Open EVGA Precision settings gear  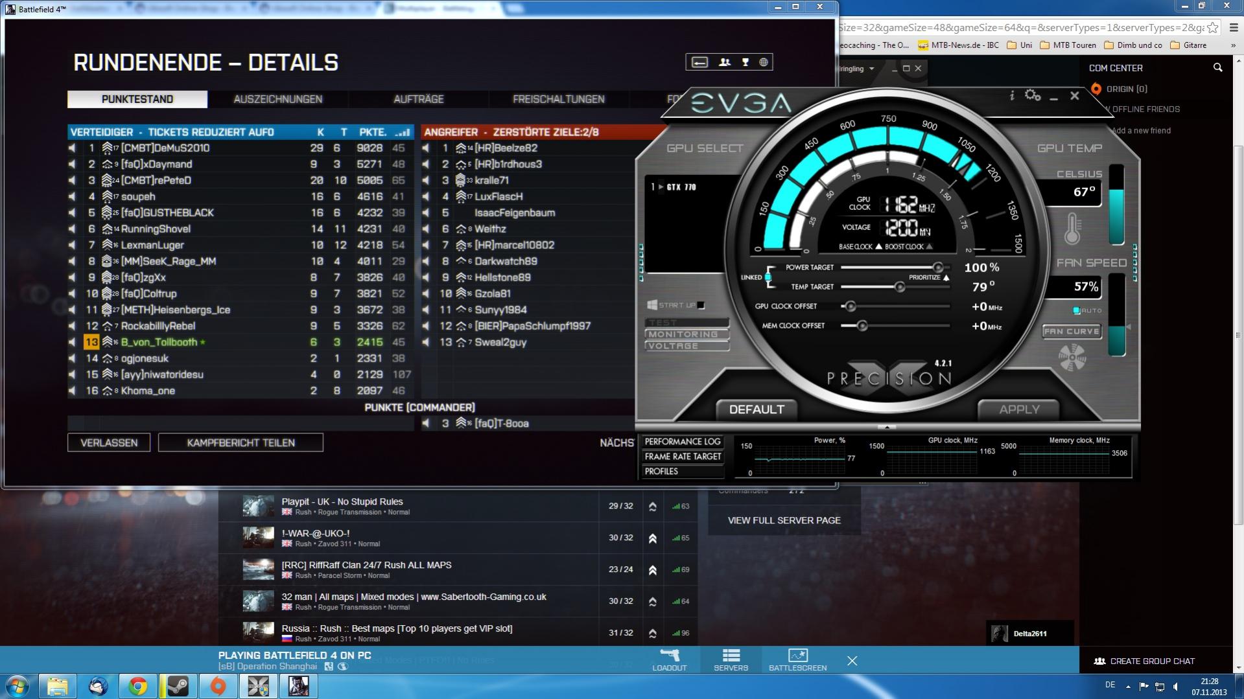tap(1032, 96)
